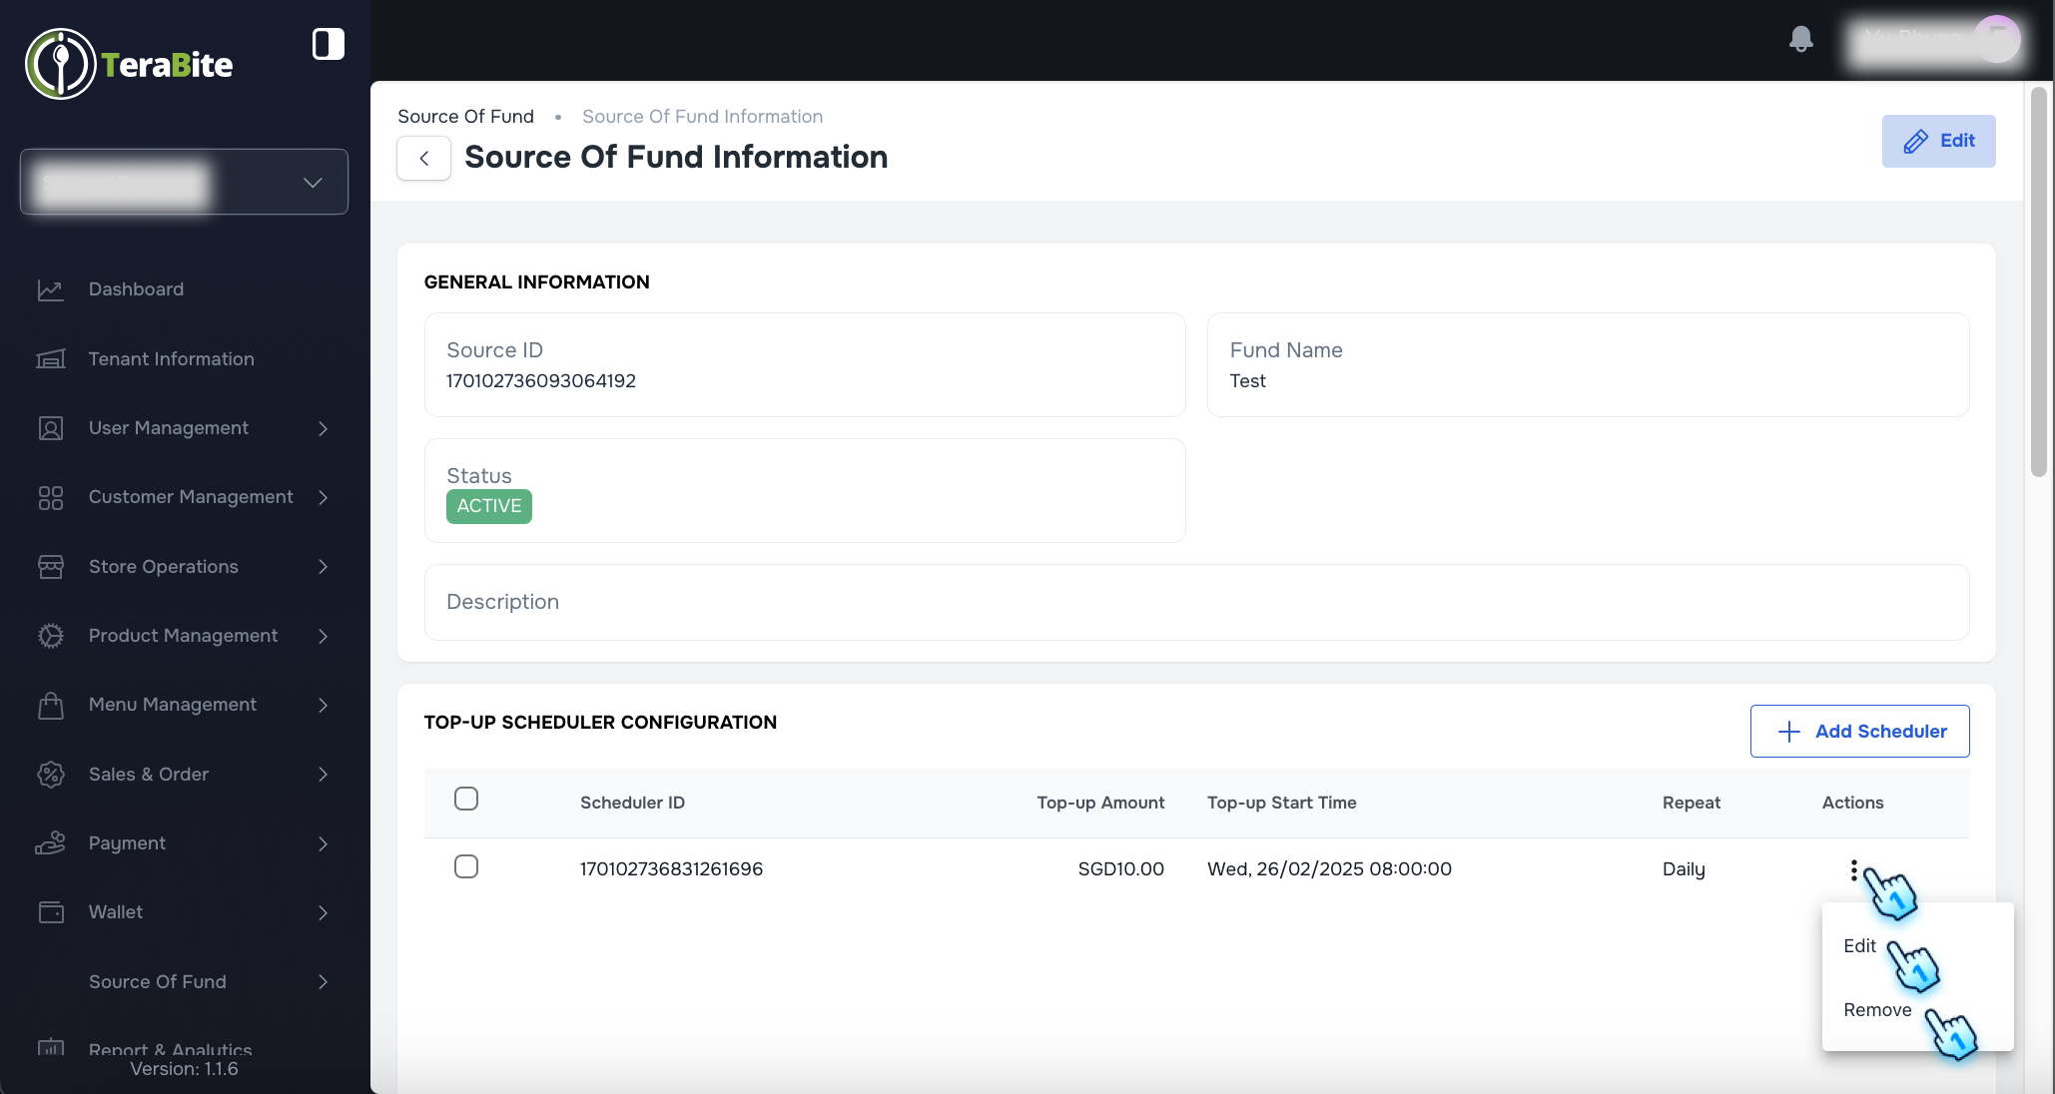The image size is (2055, 1094).
Task: Open the Dashboard from the sidebar
Action: tap(51, 289)
